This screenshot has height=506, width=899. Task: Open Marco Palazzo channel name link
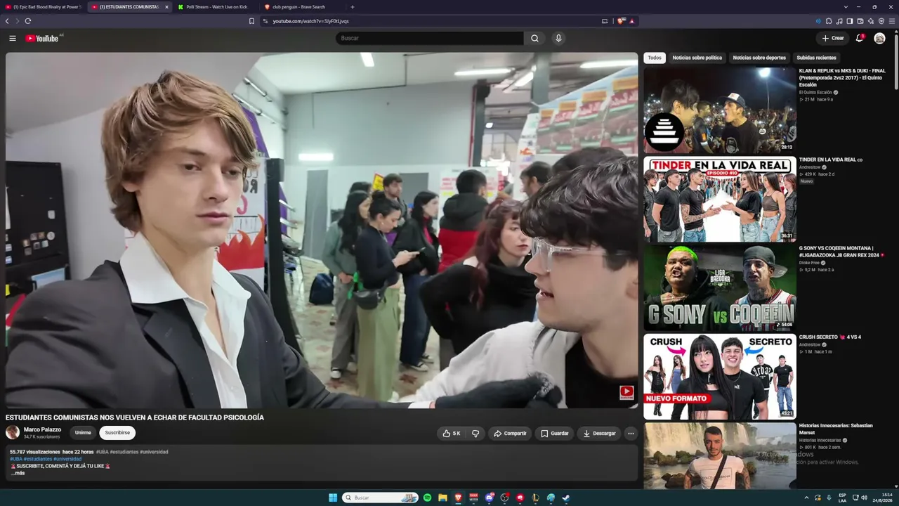(42, 429)
